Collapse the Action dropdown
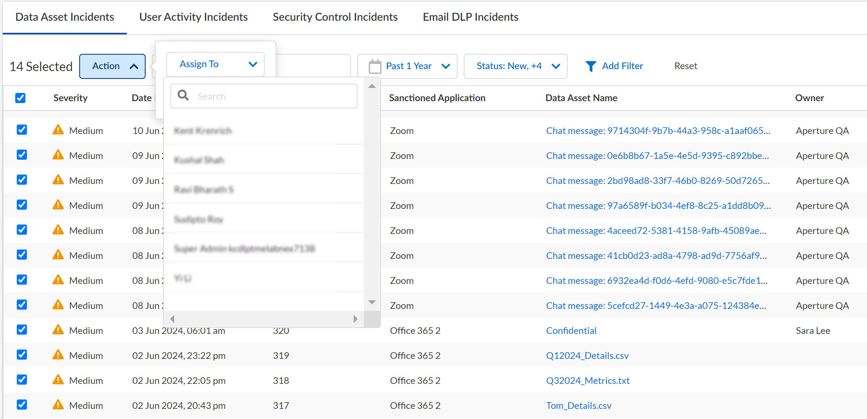This screenshot has width=867, height=419. pos(112,66)
